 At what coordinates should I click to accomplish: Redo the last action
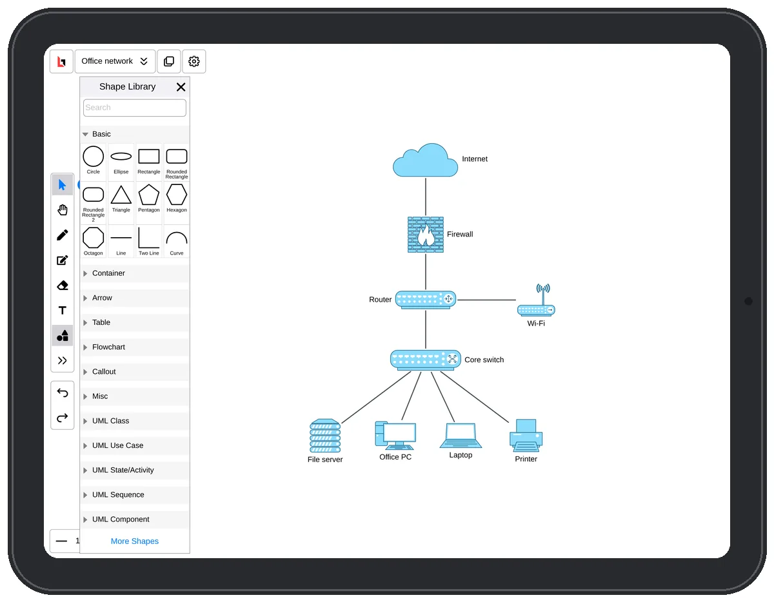pos(62,418)
